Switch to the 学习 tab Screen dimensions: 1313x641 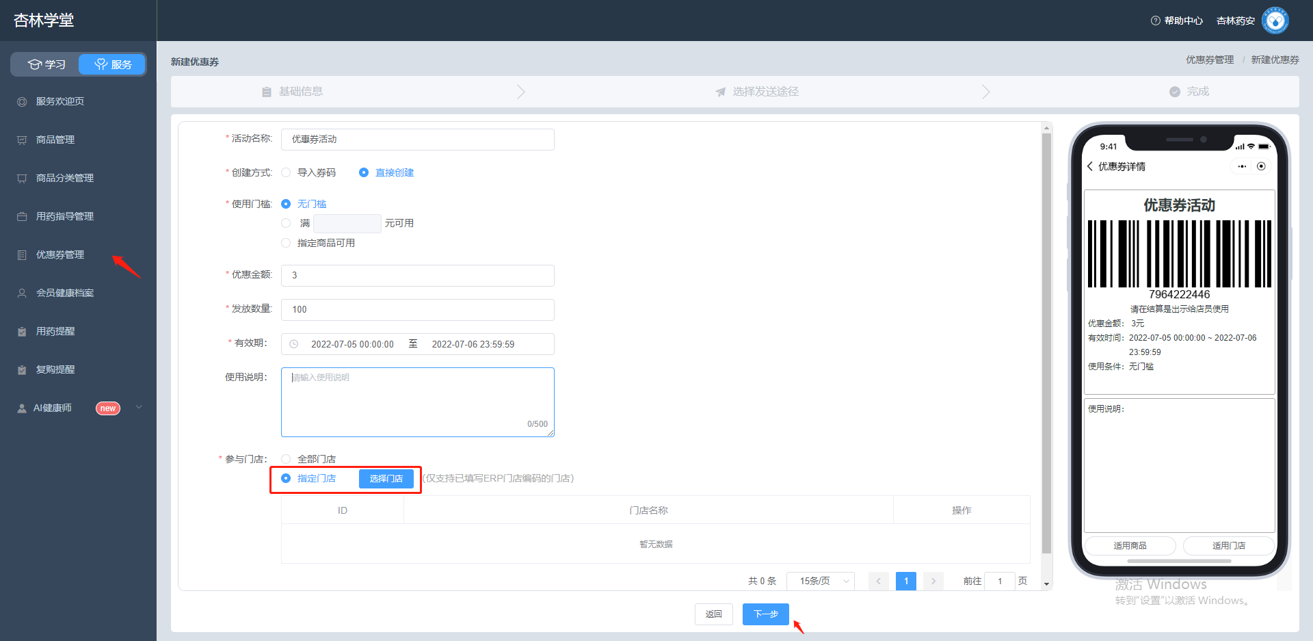(x=46, y=64)
